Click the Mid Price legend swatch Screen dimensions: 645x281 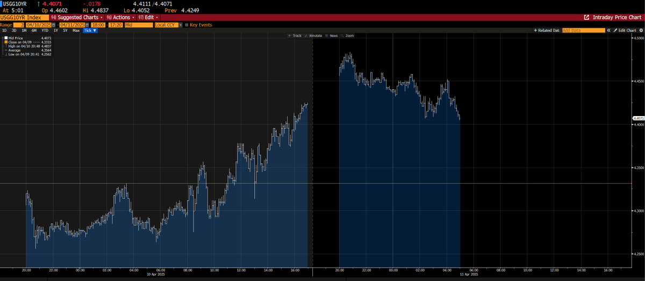pyautogui.click(x=6, y=38)
